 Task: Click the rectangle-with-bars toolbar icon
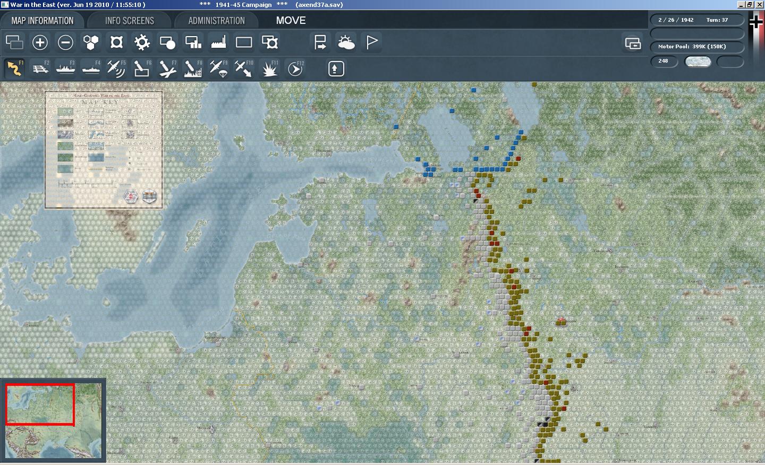point(193,42)
